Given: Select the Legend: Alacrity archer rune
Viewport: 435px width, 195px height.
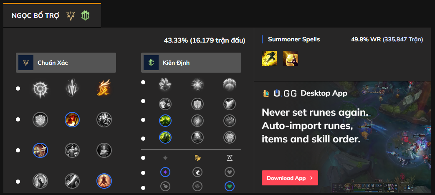Looking at the screenshot, I should 40,150.
